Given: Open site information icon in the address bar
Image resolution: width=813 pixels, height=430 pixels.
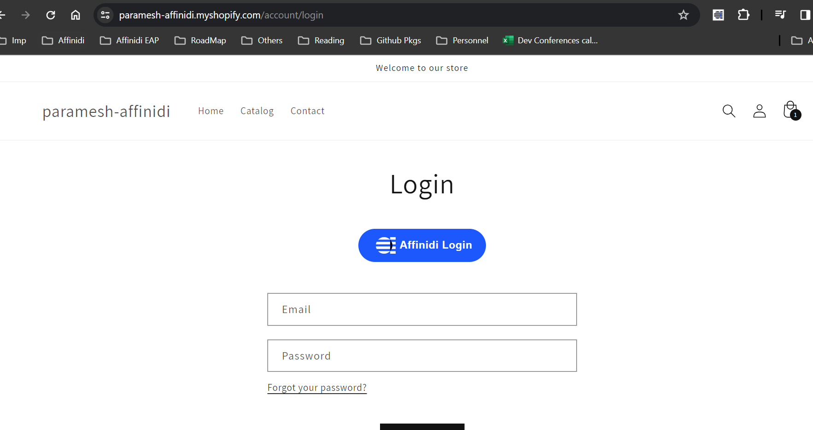Looking at the screenshot, I should click(x=105, y=15).
